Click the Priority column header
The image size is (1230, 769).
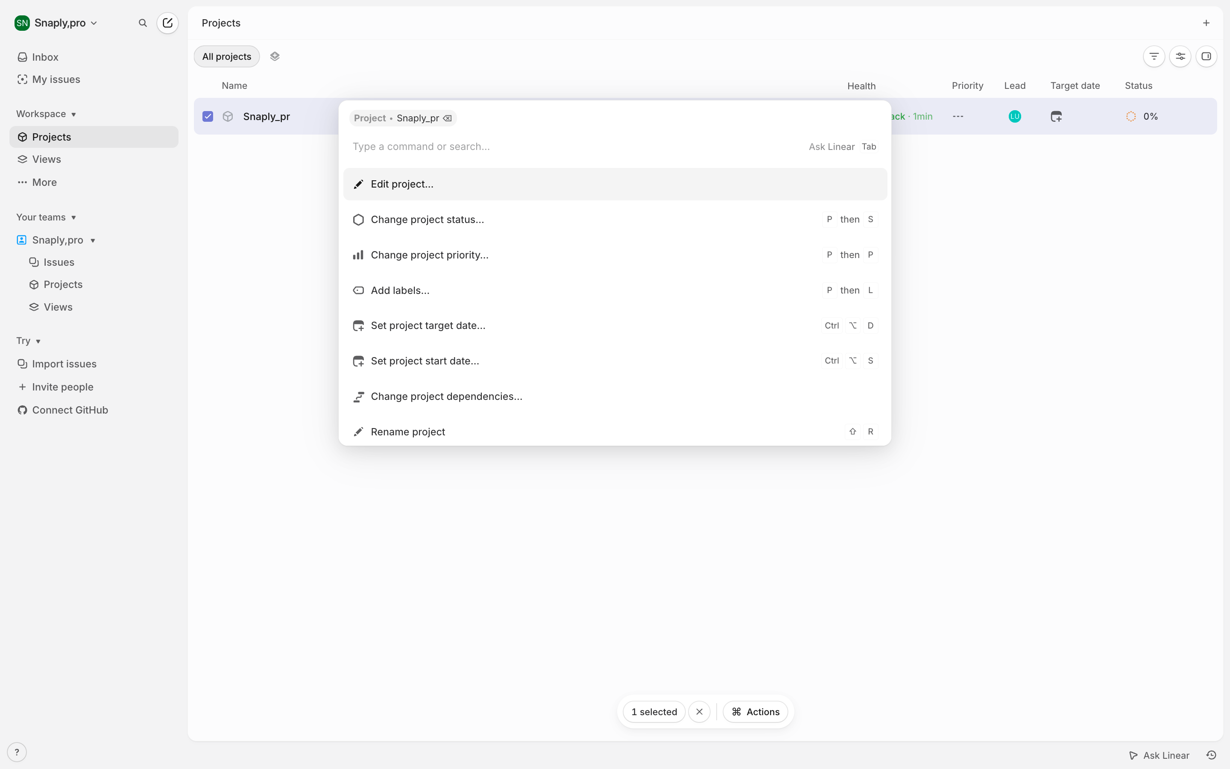tap(967, 85)
